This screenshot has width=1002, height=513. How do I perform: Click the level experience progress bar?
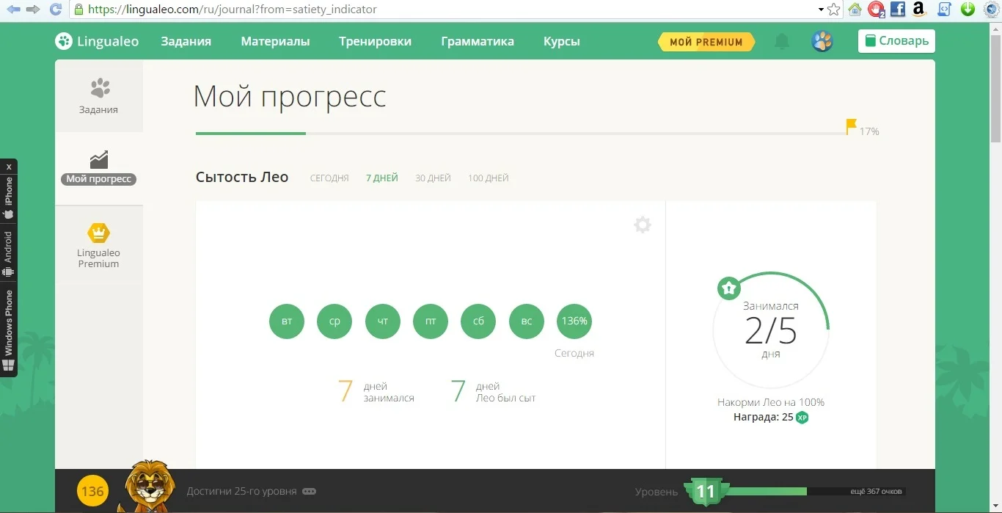pyautogui.click(x=814, y=492)
